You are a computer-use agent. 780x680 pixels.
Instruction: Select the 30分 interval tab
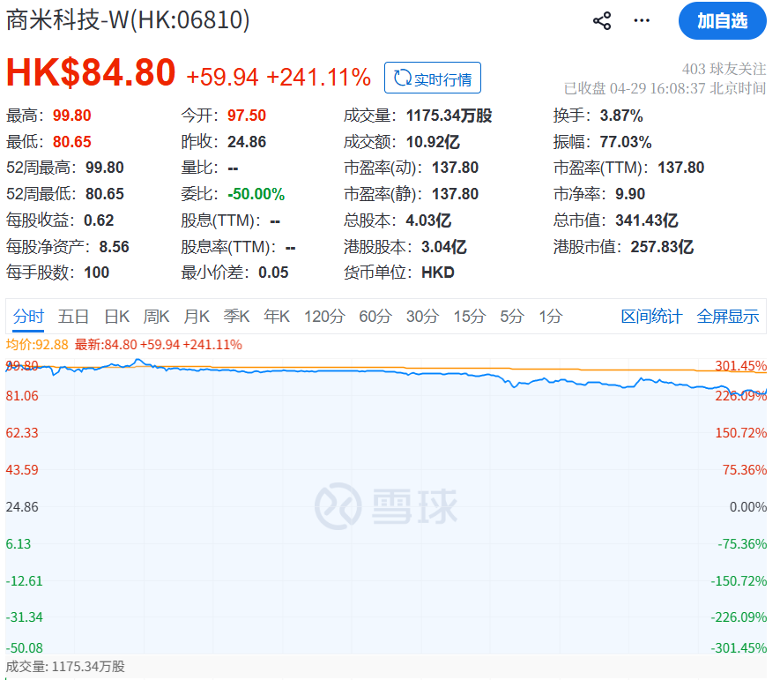coord(422,317)
